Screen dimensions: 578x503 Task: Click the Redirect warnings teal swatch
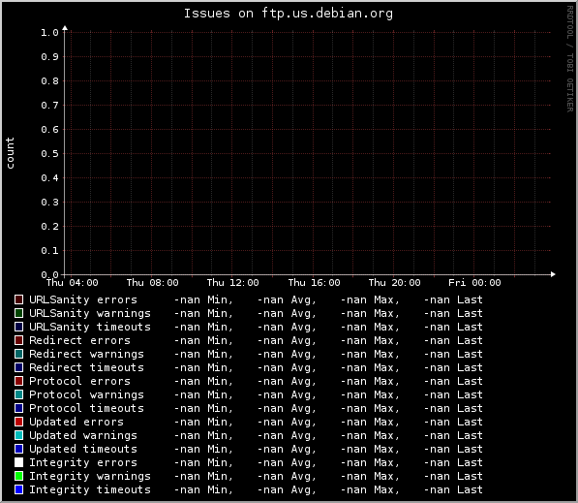point(18,354)
